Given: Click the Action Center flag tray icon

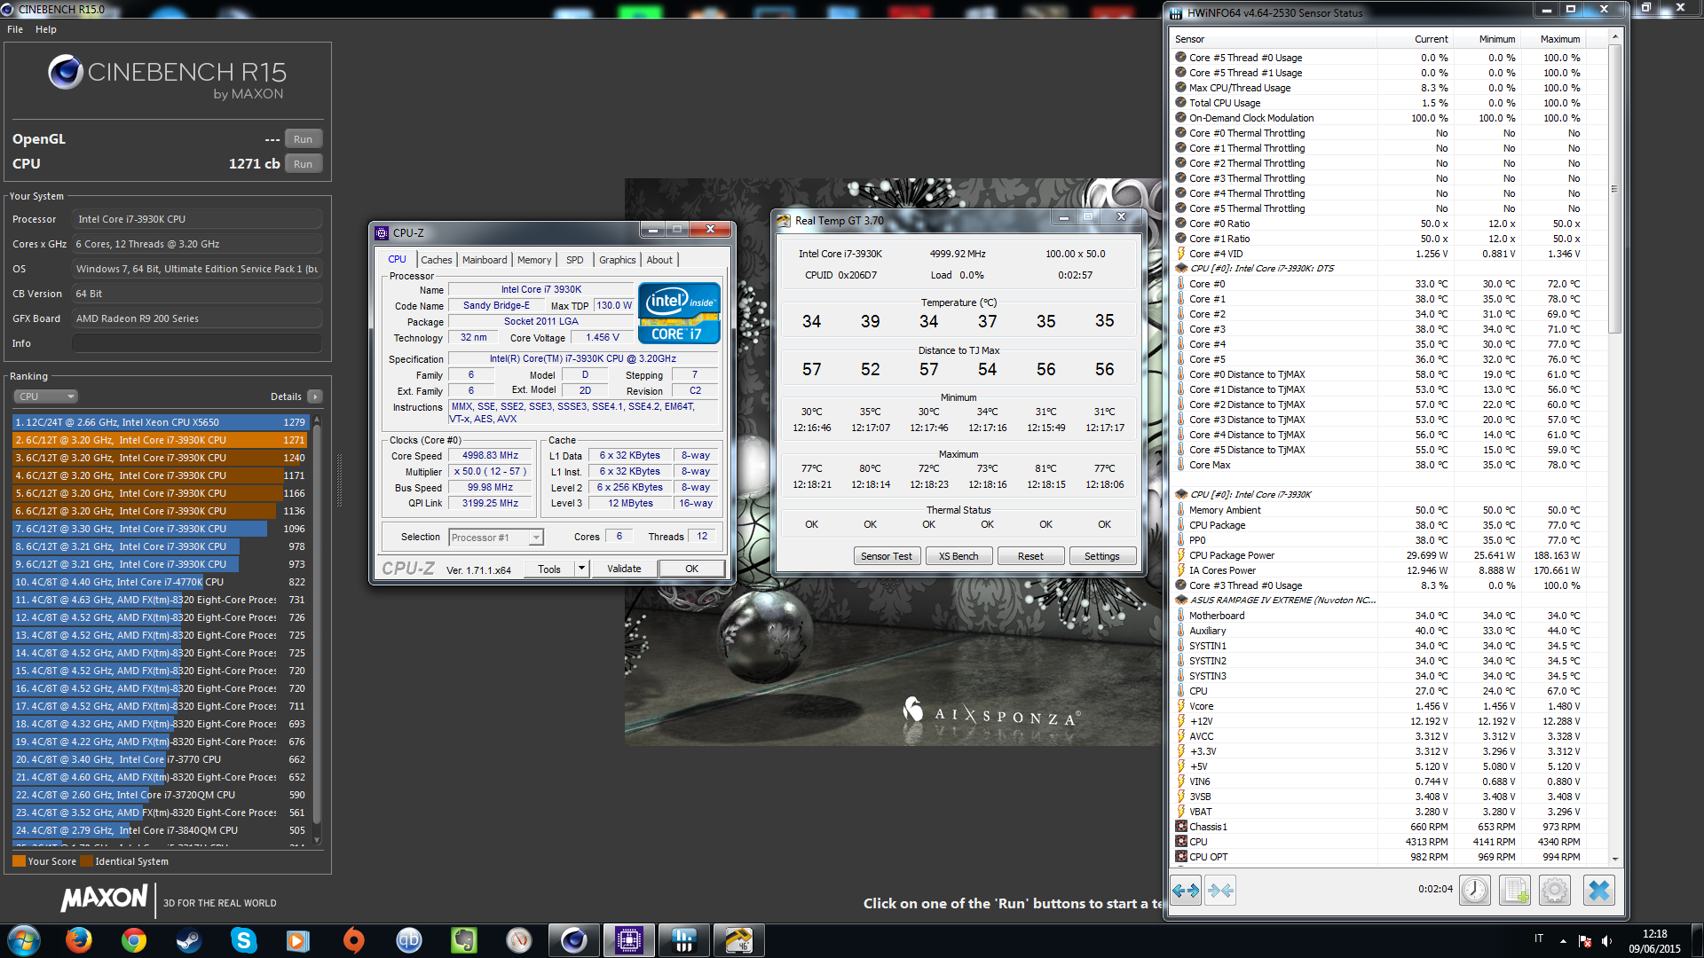Looking at the screenshot, I should 1585,941.
